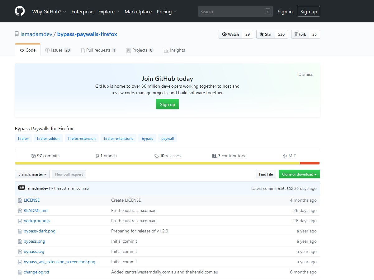Click the tag icon beside 10 releases
The image size is (374, 280).
pos(157,156)
